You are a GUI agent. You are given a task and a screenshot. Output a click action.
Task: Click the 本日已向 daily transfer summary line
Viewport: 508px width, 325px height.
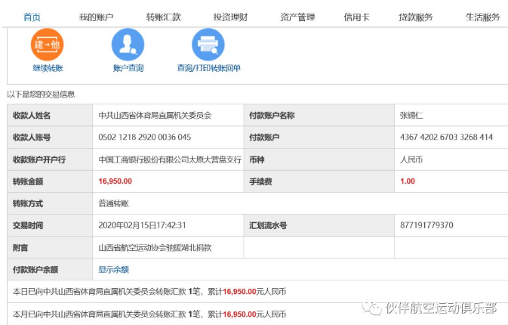click(149, 292)
